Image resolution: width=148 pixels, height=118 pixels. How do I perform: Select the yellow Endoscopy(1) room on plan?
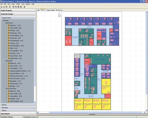point(79,104)
